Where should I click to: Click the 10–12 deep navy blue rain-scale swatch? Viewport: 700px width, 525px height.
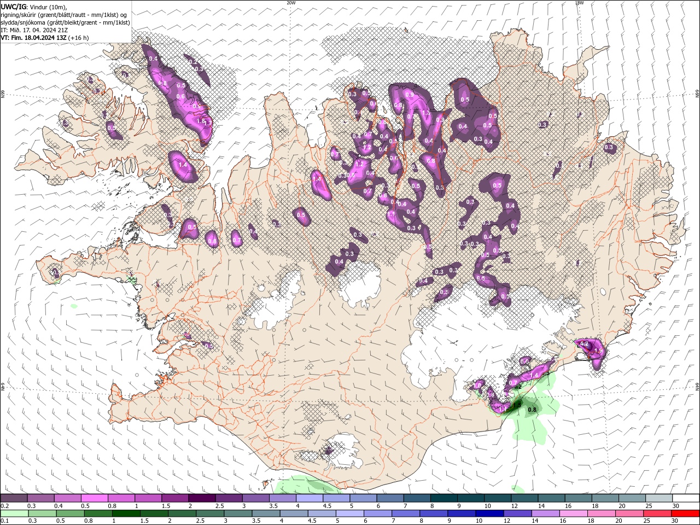tap(489, 514)
